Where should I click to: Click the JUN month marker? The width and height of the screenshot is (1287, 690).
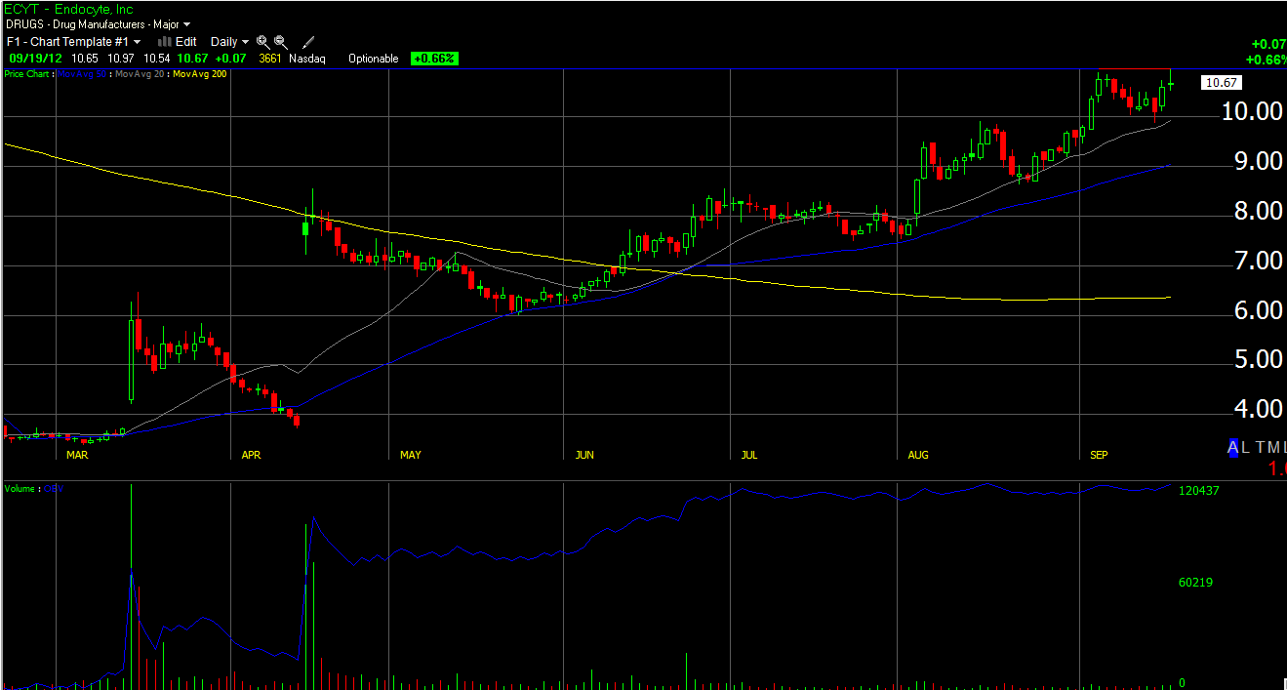coord(584,455)
